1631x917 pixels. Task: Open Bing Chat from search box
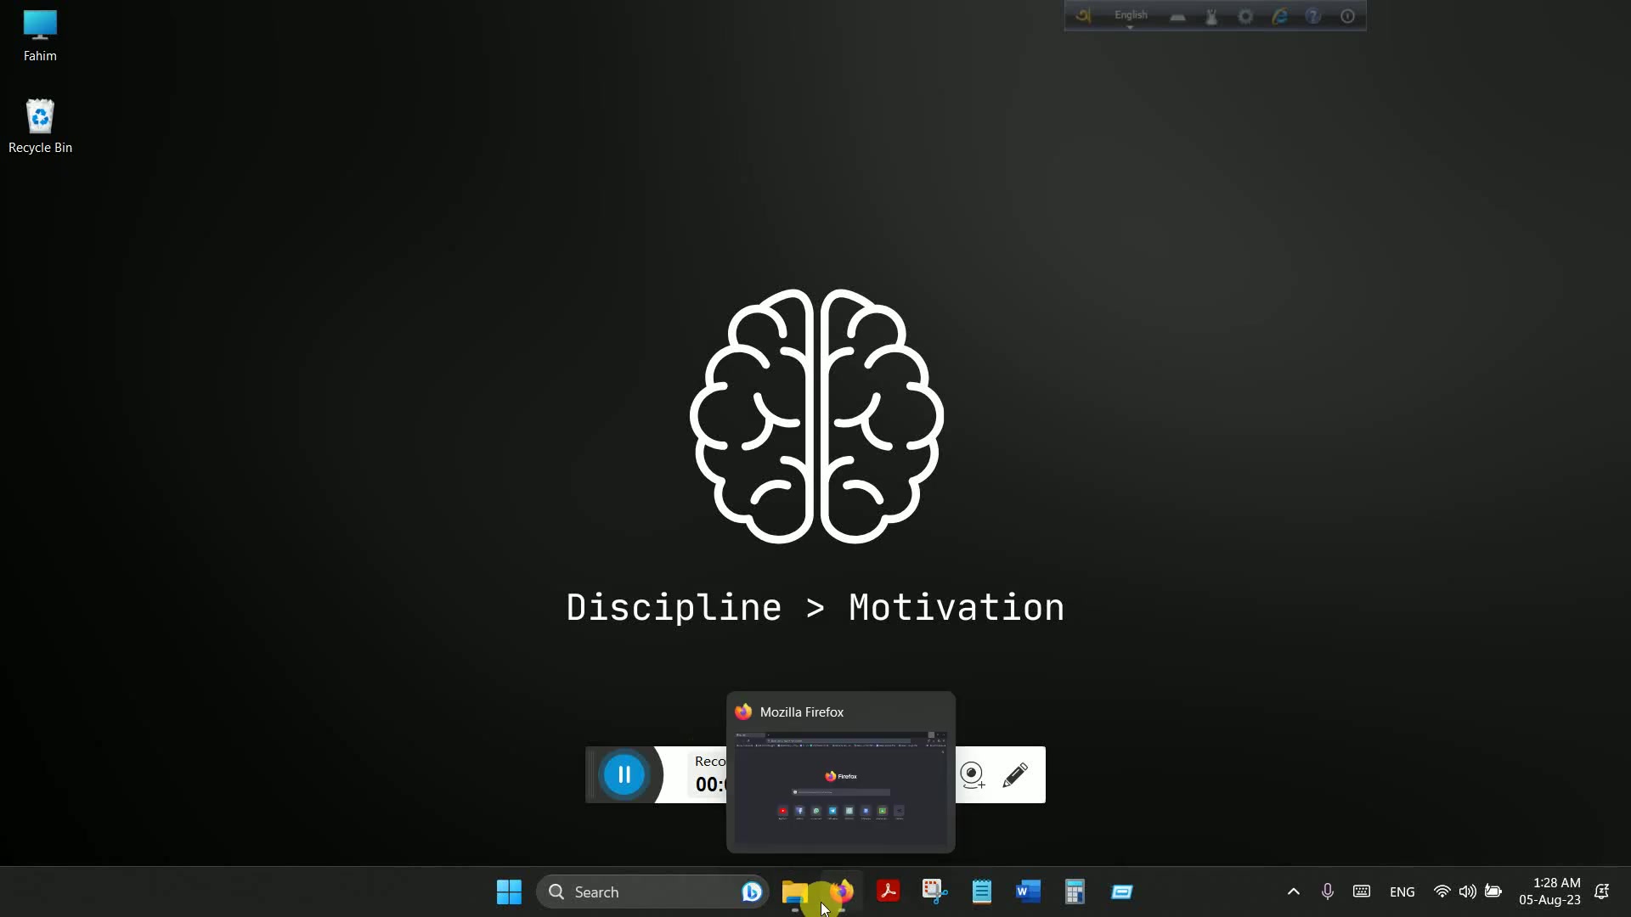click(751, 892)
